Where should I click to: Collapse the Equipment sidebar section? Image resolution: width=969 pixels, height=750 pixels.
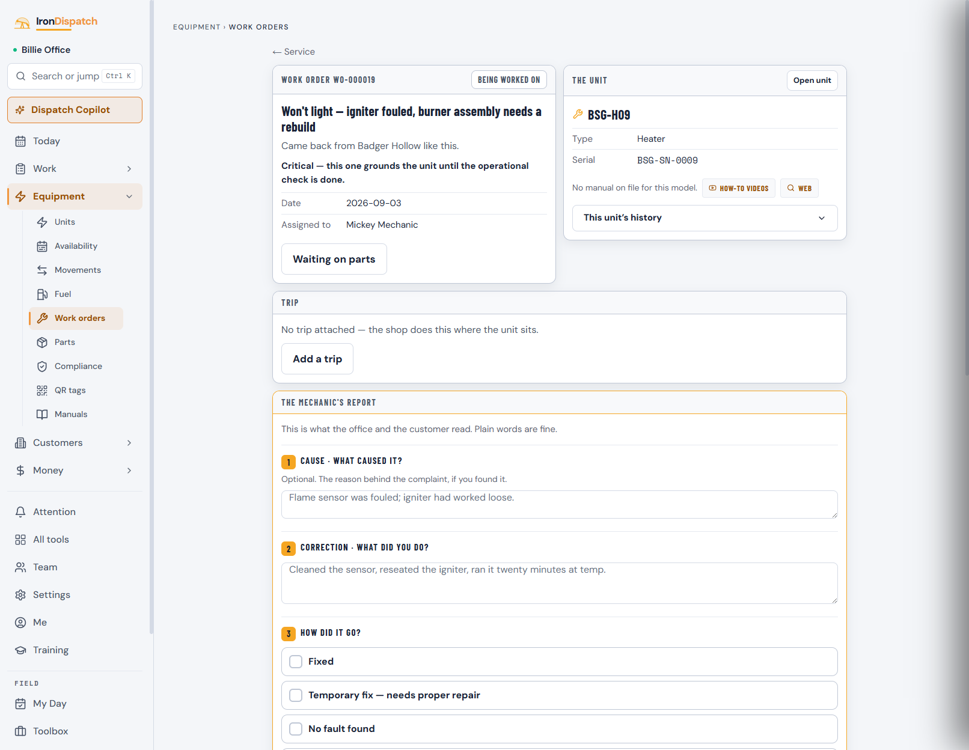click(x=129, y=197)
